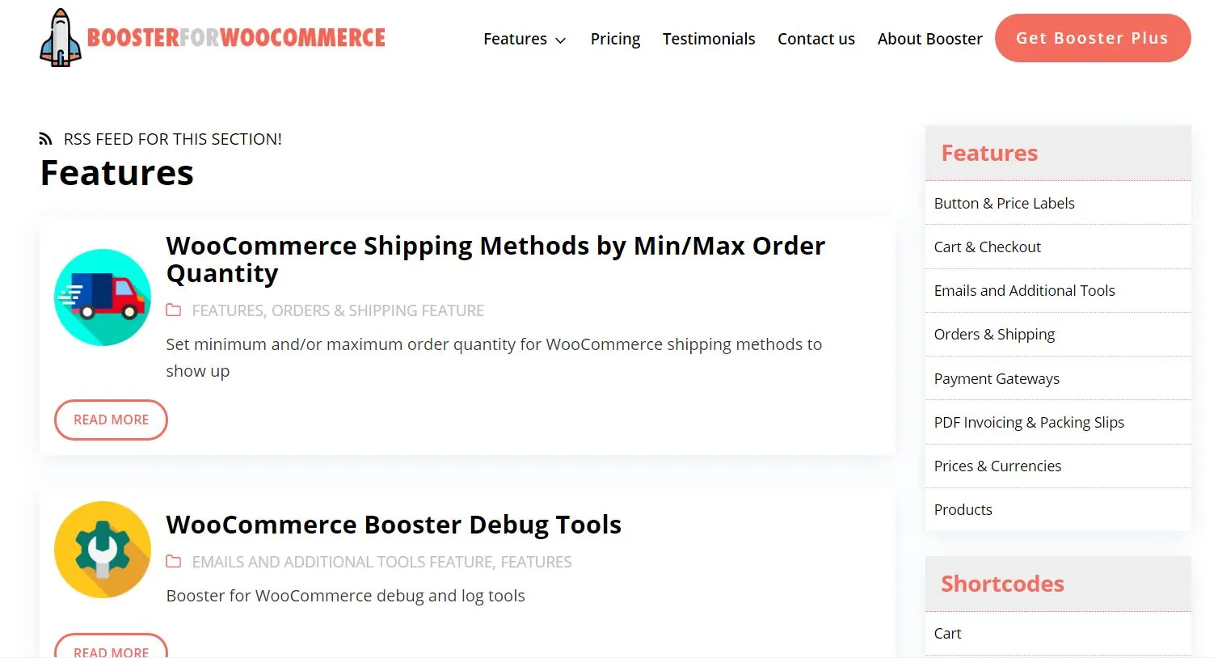This screenshot has height=658, width=1218.
Task: Click the folder icon beside Emails and Additional Tools
Action: (x=175, y=561)
